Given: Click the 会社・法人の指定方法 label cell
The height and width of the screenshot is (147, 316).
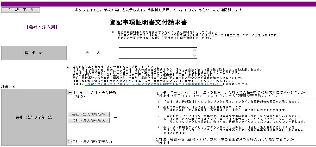Looking at the screenshot, I should click(x=34, y=117).
